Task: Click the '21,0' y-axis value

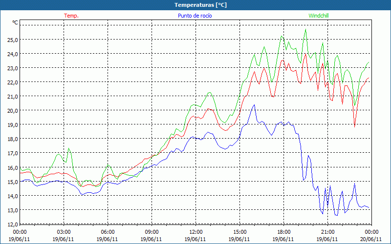Action: (12, 97)
